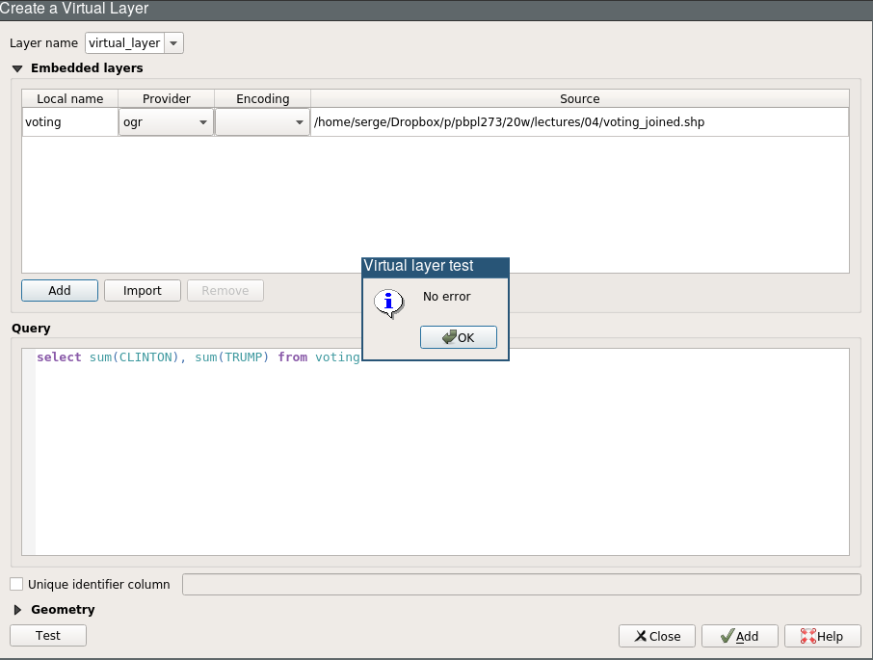The width and height of the screenshot is (873, 660).
Task: Open the Layer name dropdown arrow
Action: [x=173, y=43]
